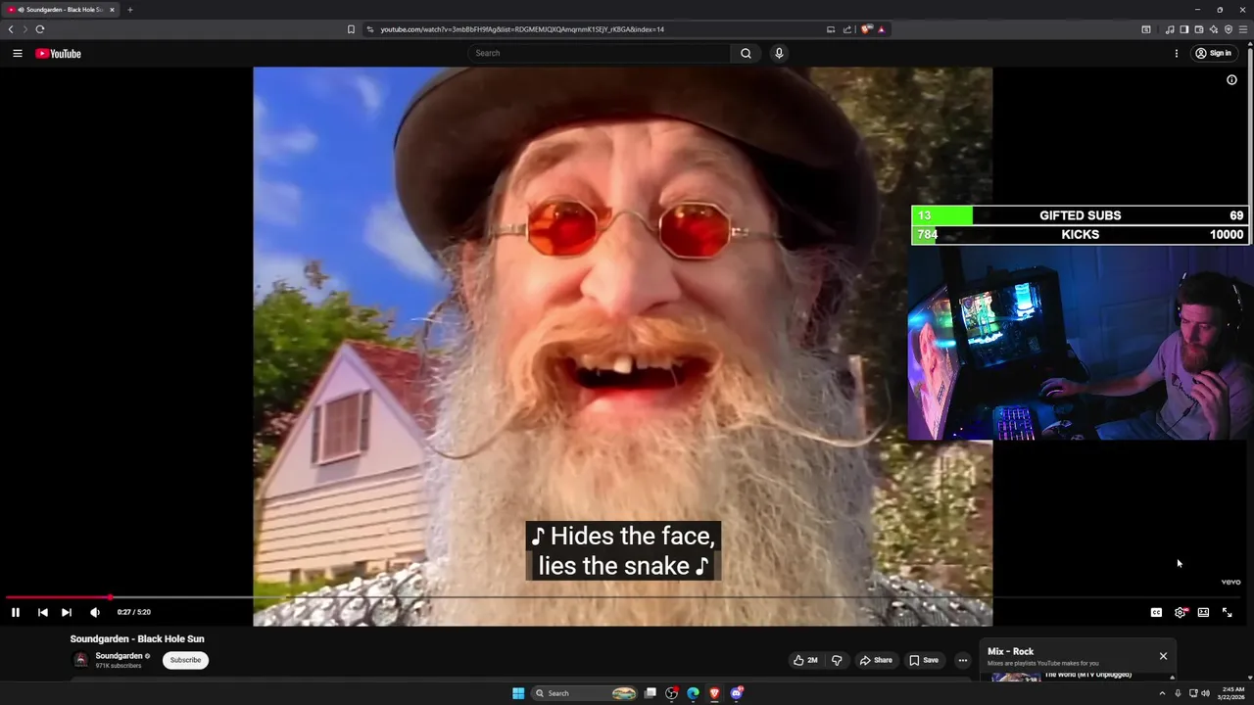Click the YouTube search magnifier button

[x=746, y=53]
